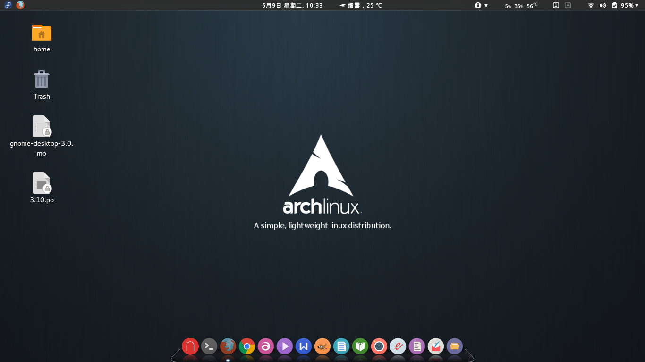Click the 35% system monitor reading
The width and height of the screenshot is (645, 362).
519,6
